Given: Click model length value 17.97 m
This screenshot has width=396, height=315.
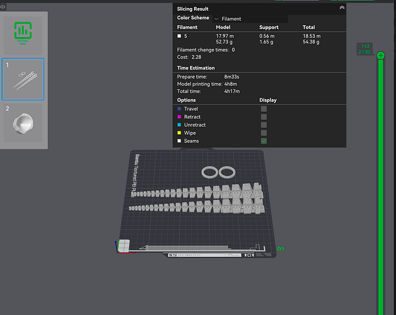Looking at the screenshot, I should click(x=225, y=36).
